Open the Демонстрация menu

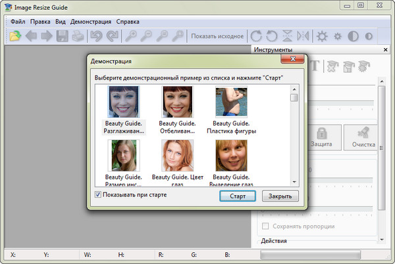click(x=90, y=21)
